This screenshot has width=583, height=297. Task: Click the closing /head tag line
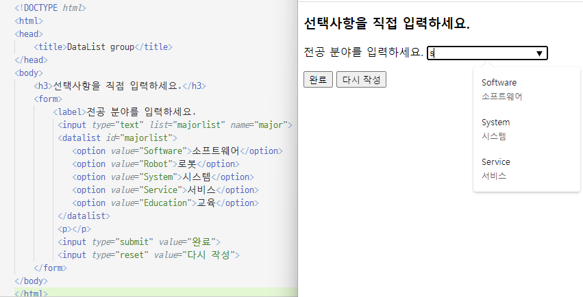coord(32,60)
